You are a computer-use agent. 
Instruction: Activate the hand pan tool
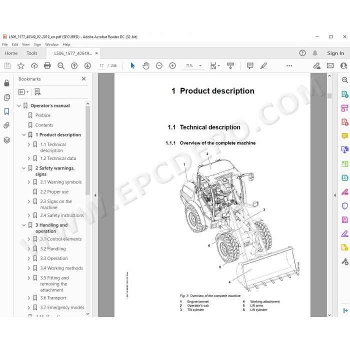146,65
